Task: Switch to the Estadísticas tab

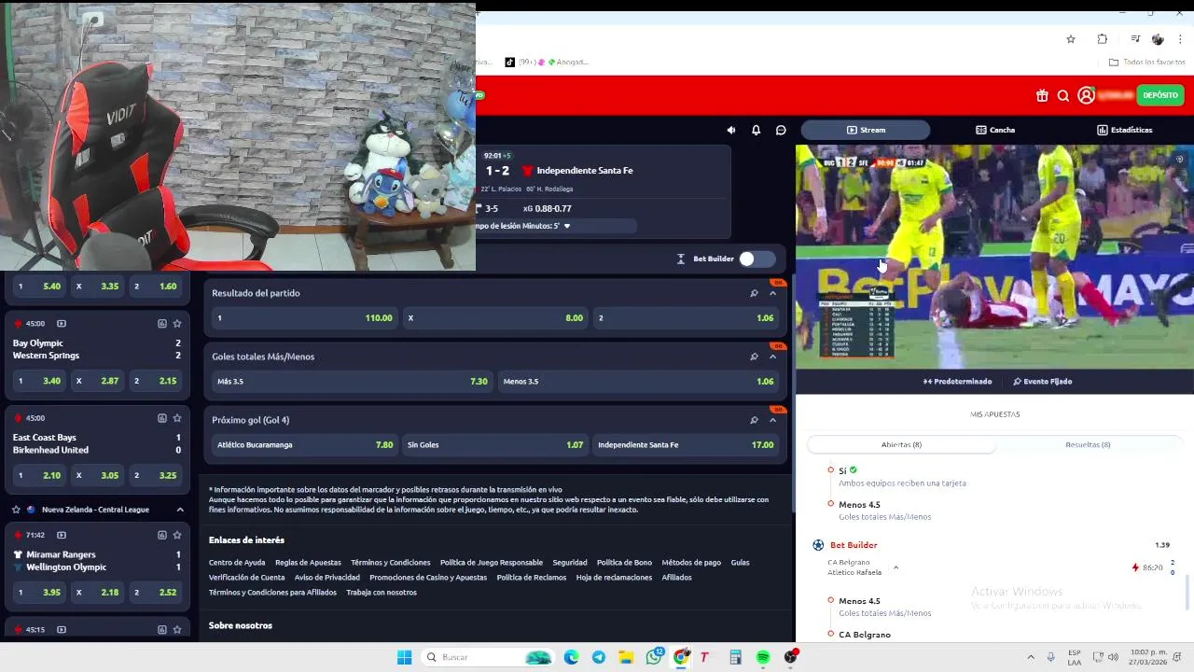Action: (1124, 130)
